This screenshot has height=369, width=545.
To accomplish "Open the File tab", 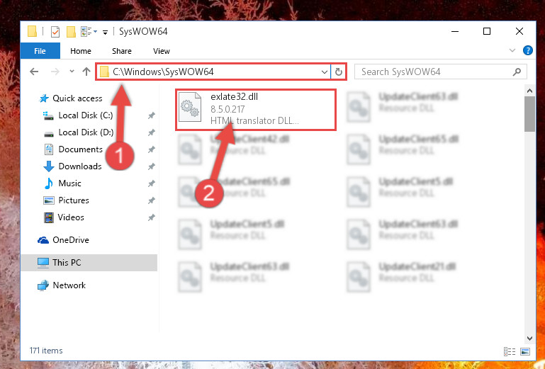I will [x=40, y=51].
